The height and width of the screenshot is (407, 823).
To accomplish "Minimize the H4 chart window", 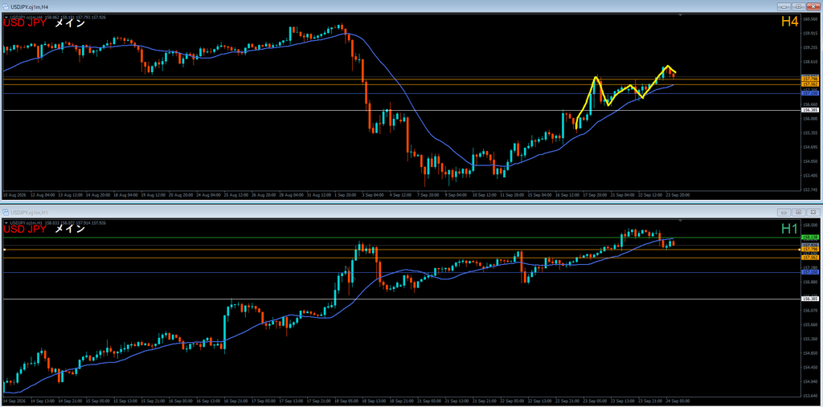I will 784,6.
